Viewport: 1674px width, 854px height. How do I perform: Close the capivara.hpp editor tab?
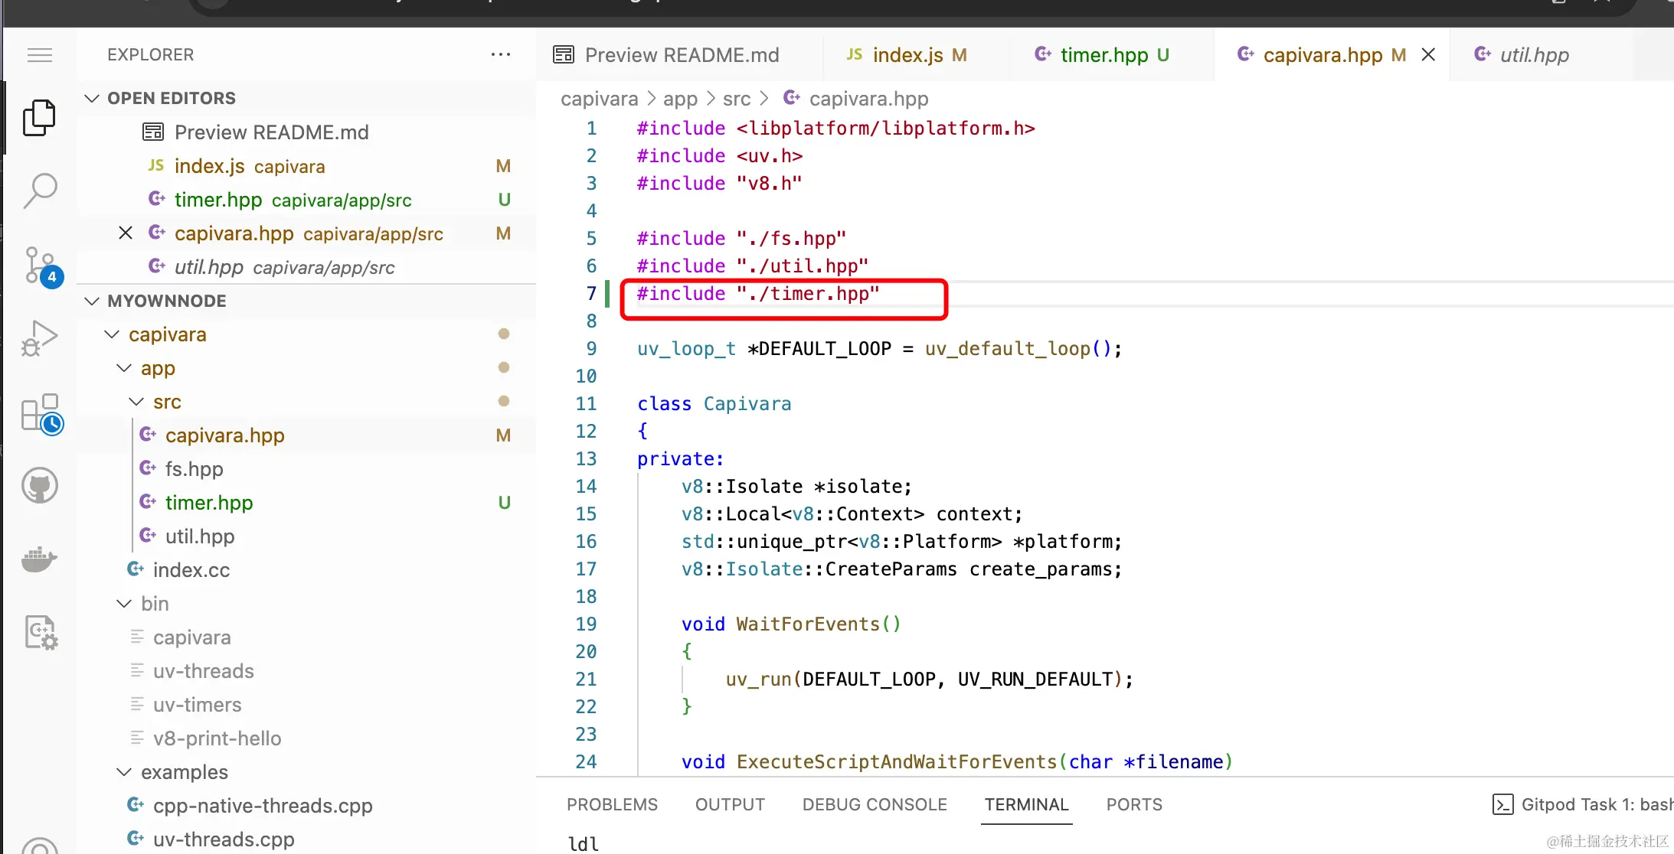[x=1428, y=55]
